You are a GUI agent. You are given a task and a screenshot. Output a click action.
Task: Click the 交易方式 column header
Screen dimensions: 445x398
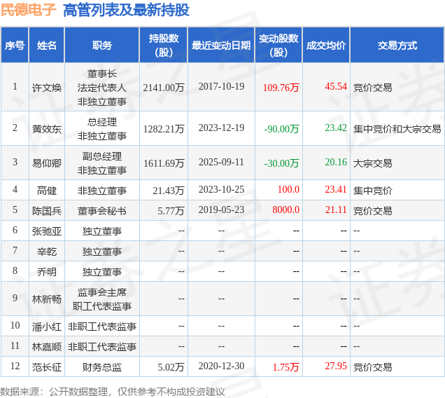(397, 46)
